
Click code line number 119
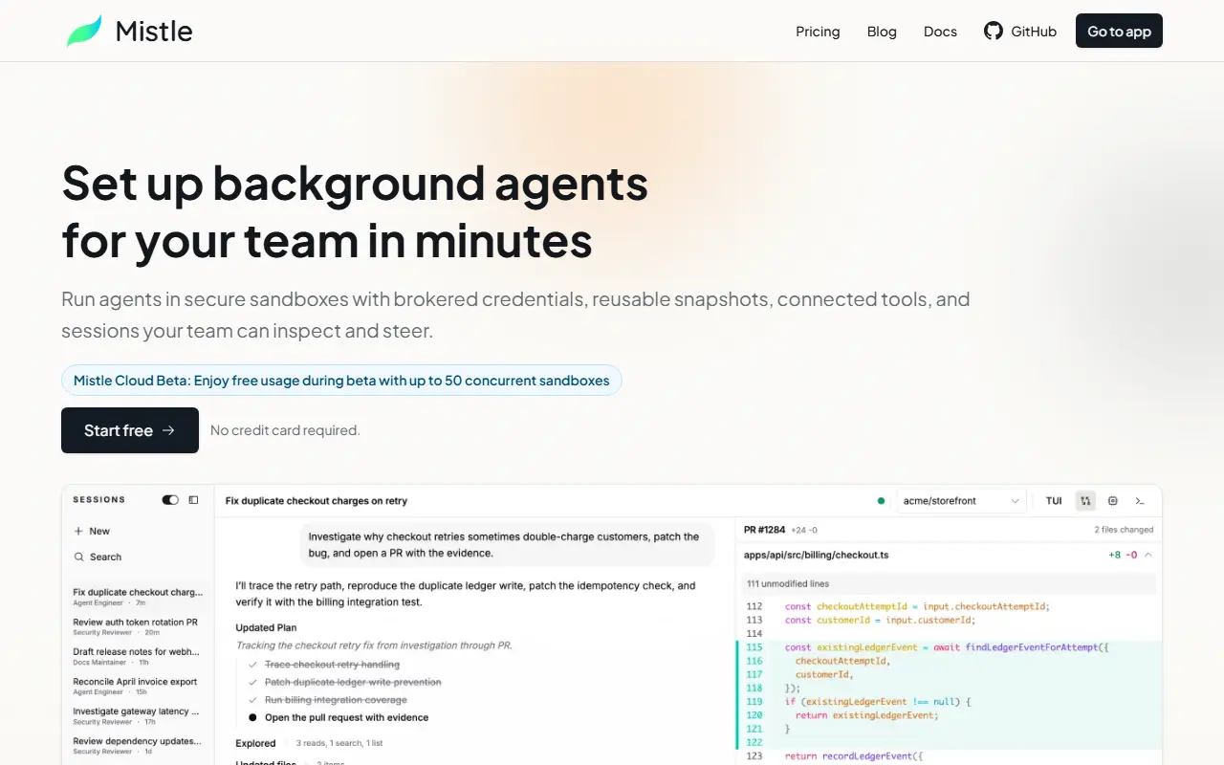754,702
